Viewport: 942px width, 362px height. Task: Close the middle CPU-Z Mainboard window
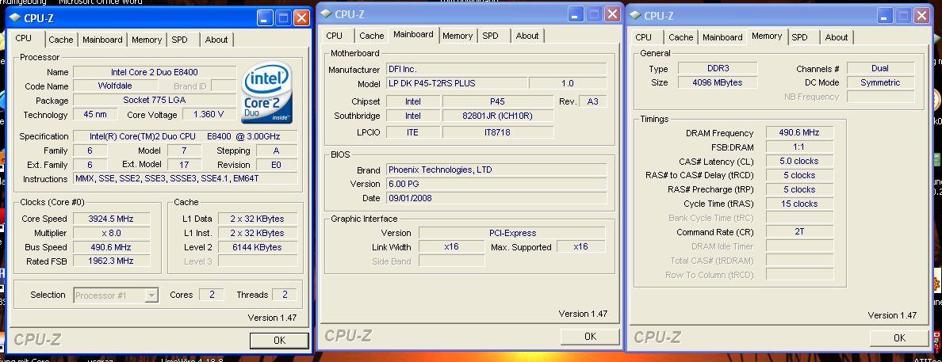point(611,13)
